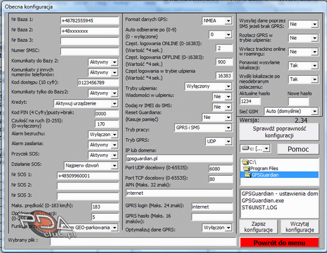Open the Komunikaty do Bazy 2 dropdown
Image resolution: width=327 pixels, height=253 pixels.
(103, 62)
